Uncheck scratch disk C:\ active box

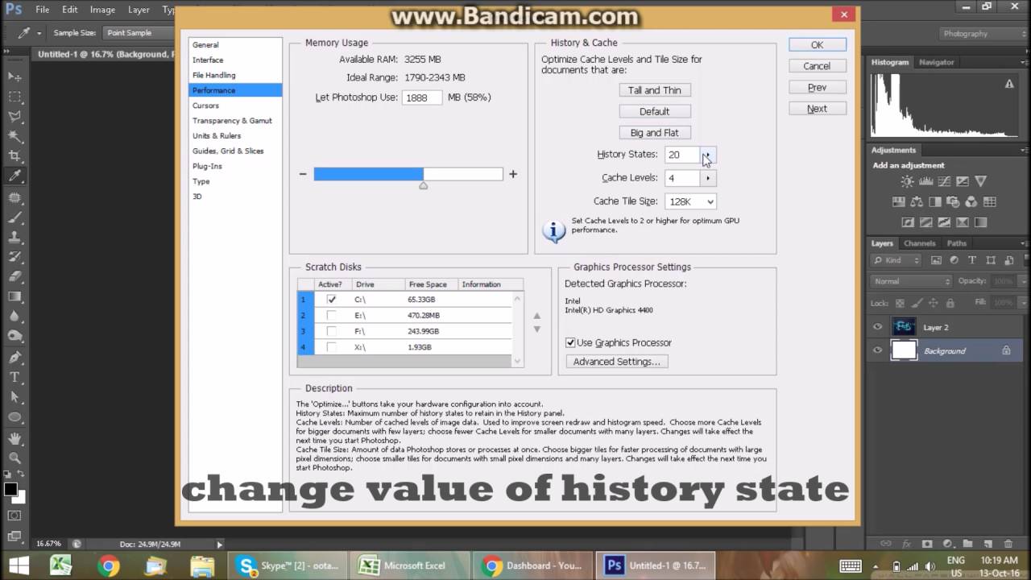click(331, 299)
